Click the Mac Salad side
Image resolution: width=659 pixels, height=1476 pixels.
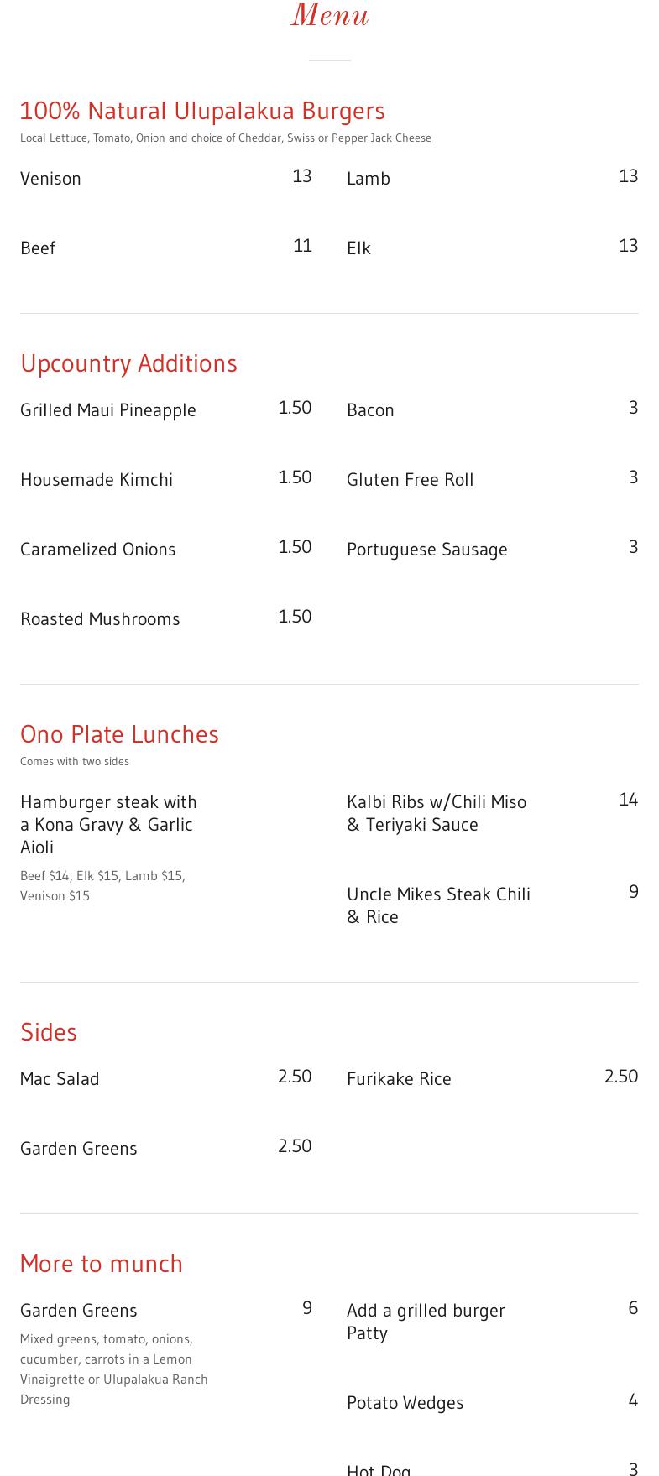pos(60,1079)
